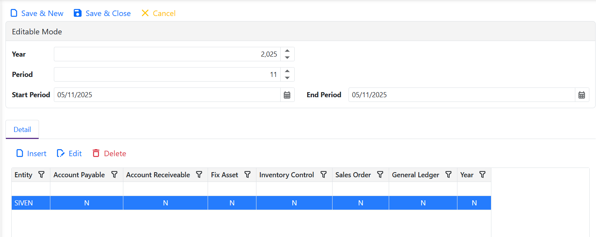Image resolution: width=596 pixels, height=237 pixels.
Task: Open the Start Period calendar picker
Action: pos(287,95)
